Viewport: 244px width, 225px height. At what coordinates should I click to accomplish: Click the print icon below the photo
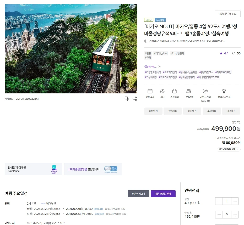pos(126,99)
